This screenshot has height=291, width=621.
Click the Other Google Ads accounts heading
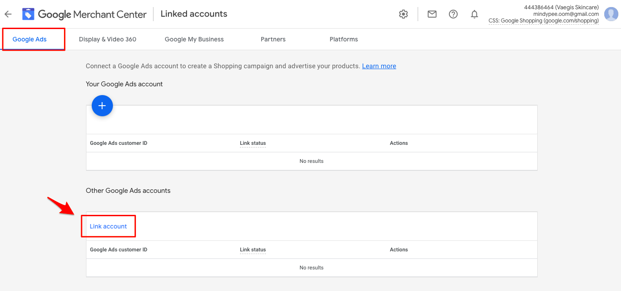(128, 191)
